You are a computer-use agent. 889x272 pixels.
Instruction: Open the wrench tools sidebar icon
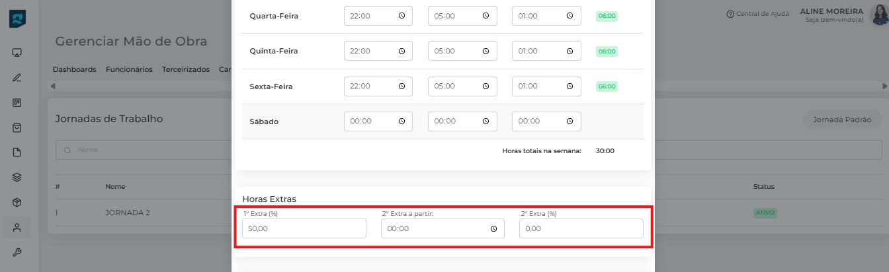coord(18,252)
